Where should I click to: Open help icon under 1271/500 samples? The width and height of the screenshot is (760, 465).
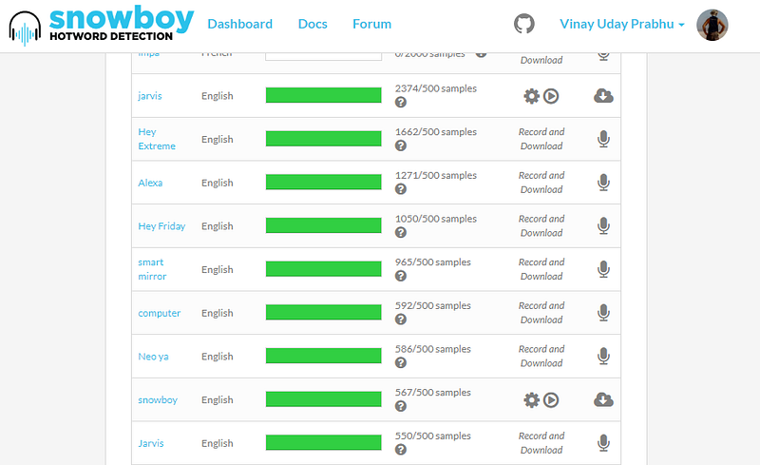(x=400, y=189)
